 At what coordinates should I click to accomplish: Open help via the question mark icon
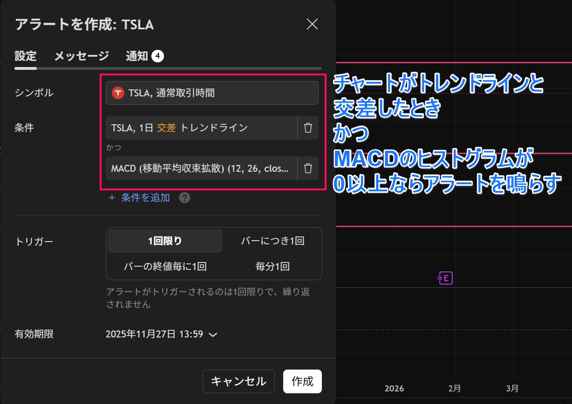pyautogui.click(x=184, y=197)
